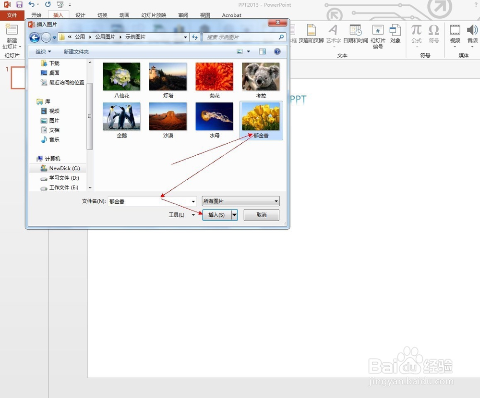Viewport: 480px width, 398px height.
Task: Click the 搜索 示例图片 search box
Action: tap(244, 37)
